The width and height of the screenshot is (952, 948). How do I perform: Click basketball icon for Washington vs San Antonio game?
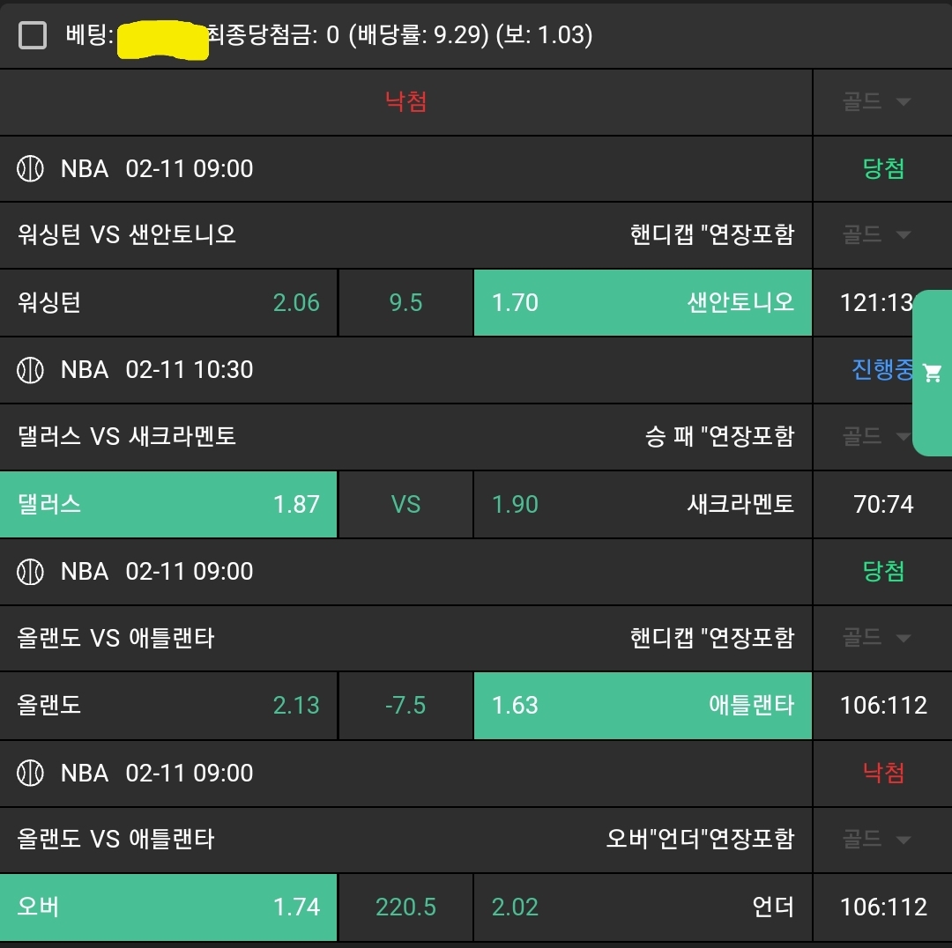pyautogui.click(x=31, y=168)
